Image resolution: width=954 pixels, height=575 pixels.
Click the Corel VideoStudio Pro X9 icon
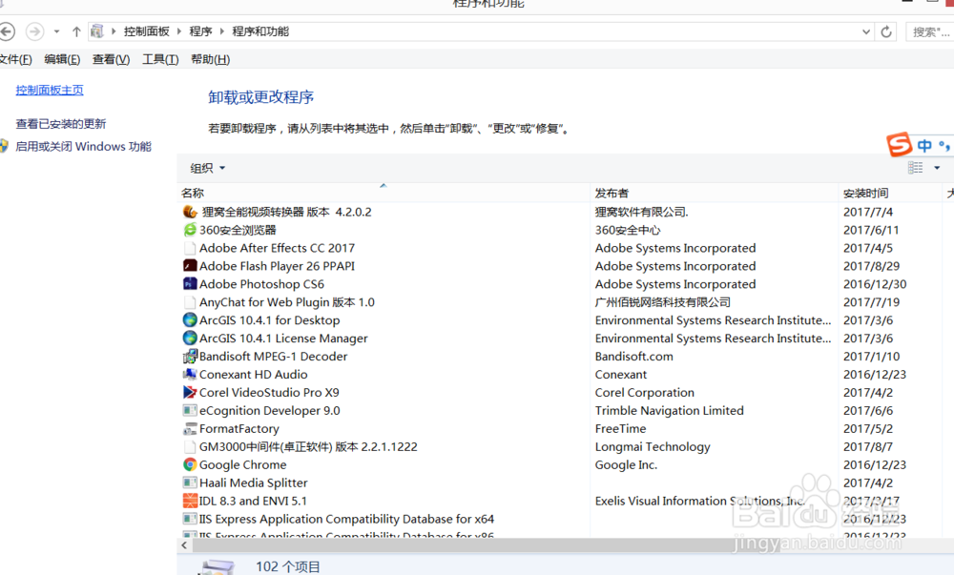tap(190, 392)
